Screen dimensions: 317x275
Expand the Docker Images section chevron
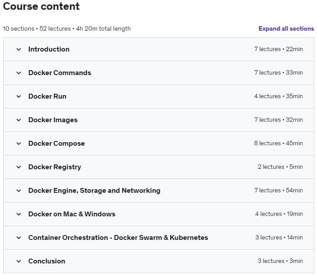tap(19, 120)
